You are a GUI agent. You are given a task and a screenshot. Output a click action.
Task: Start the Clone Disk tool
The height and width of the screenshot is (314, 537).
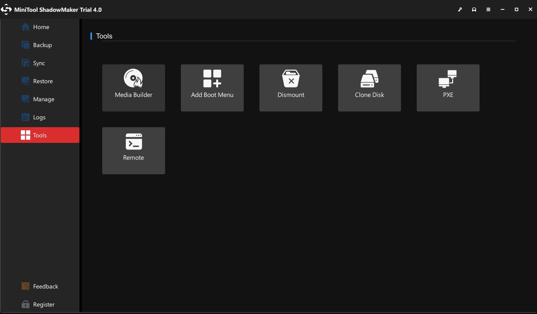[370, 88]
